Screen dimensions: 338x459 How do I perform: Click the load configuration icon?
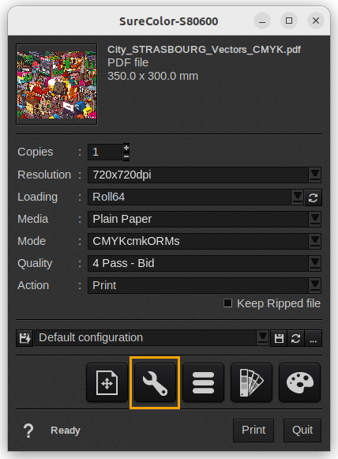[x=24, y=338]
